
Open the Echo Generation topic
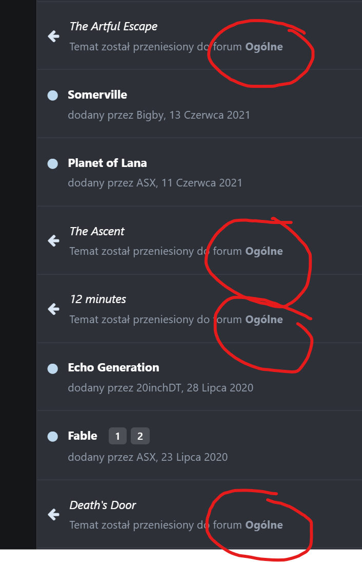pyautogui.click(x=113, y=367)
